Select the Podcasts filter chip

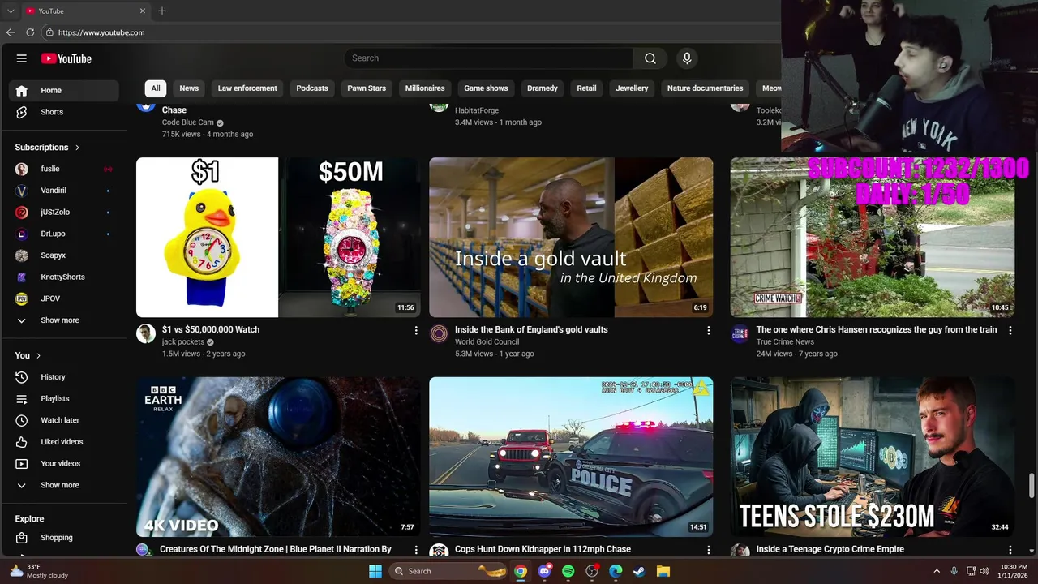click(312, 88)
